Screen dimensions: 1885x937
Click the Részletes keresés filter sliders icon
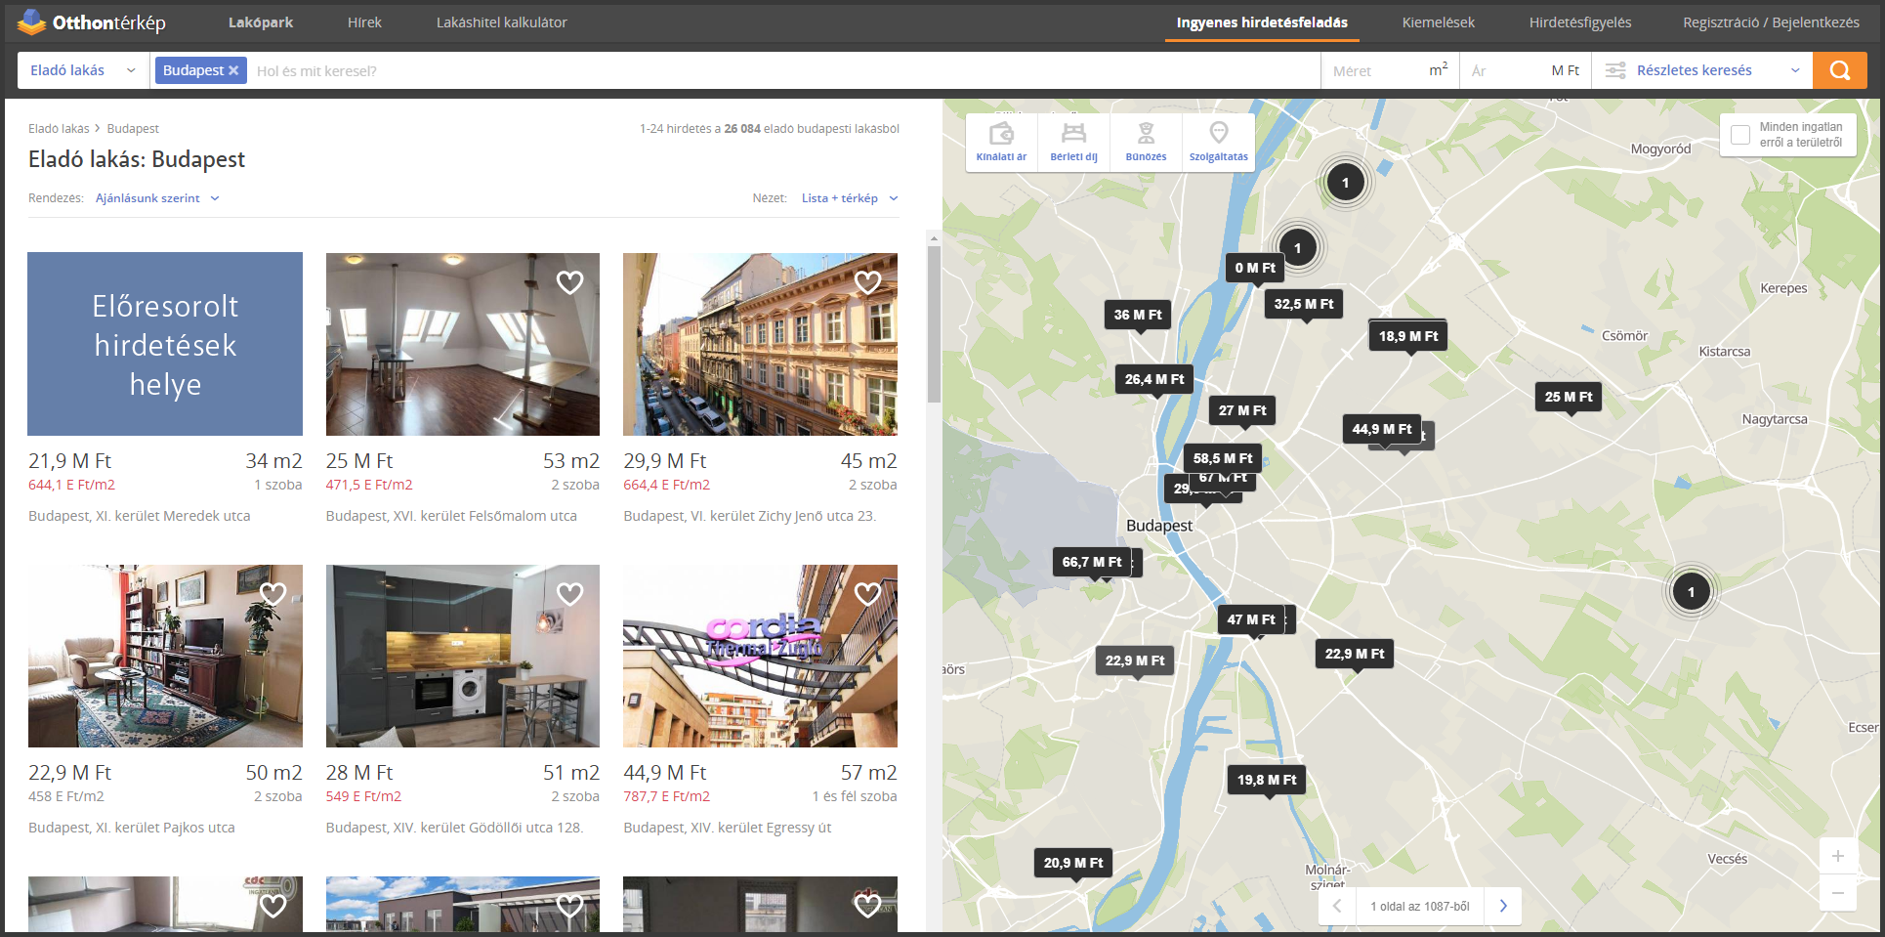coord(1615,70)
